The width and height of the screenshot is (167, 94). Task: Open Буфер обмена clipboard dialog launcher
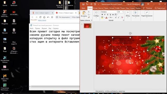click(92, 20)
